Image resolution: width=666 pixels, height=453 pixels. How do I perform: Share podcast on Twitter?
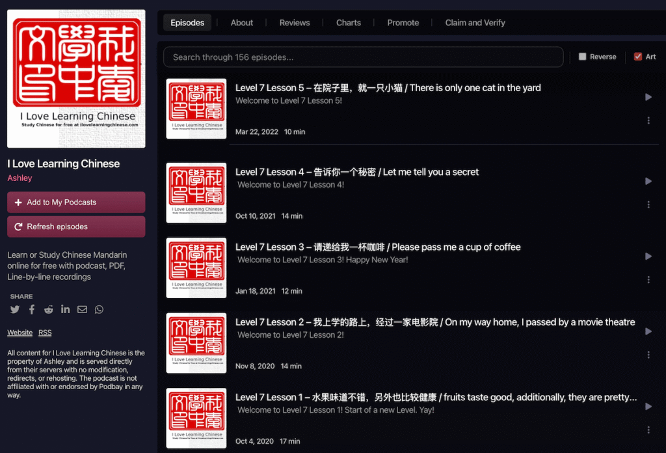[x=15, y=309]
